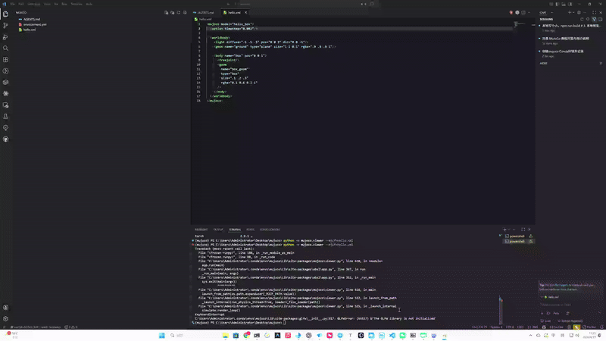606x341 pixels.
Task: Open the Accounts icon in activity bar
Action: pyautogui.click(x=6, y=307)
